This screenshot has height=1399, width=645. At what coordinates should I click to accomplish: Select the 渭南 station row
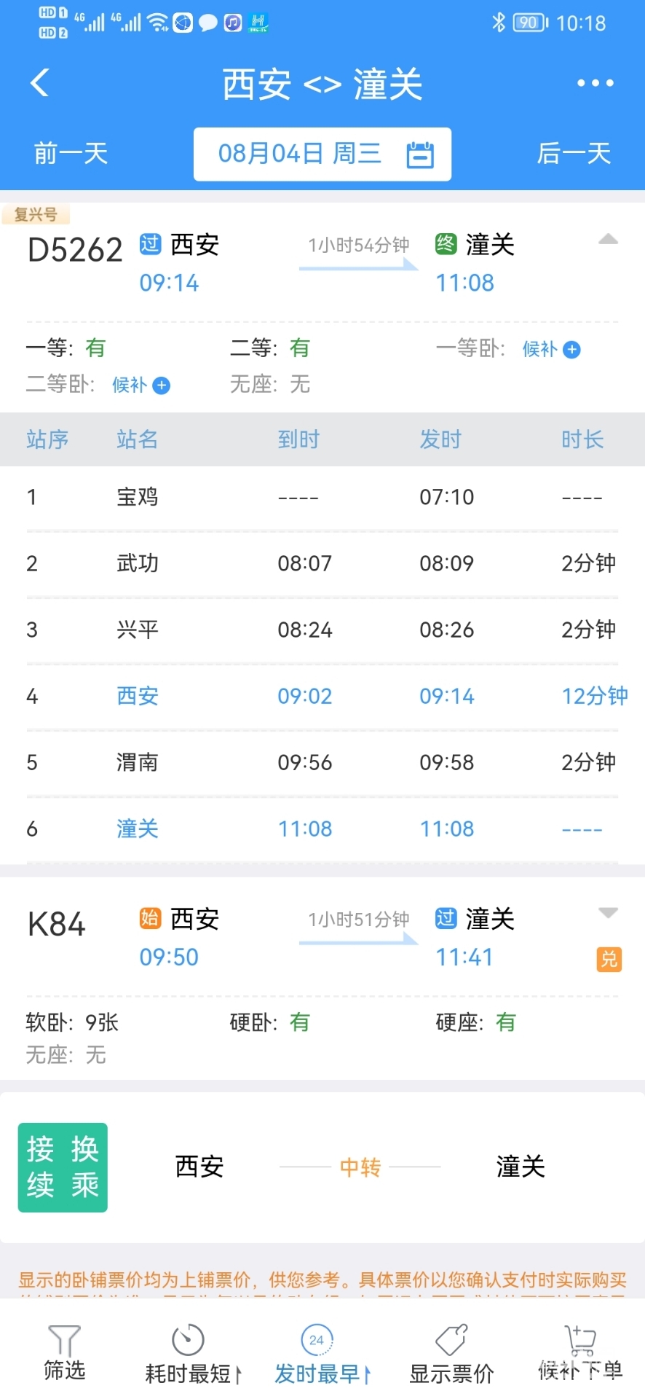(x=322, y=763)
